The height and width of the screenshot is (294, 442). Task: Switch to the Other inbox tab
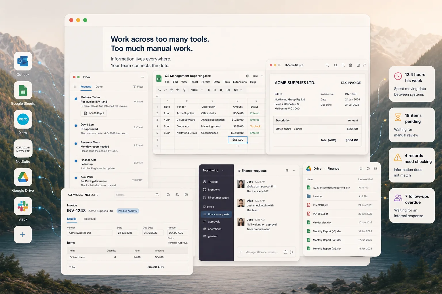click(x=99, y=87)
